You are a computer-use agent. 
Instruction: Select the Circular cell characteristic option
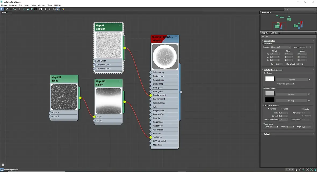coord(268,109)
